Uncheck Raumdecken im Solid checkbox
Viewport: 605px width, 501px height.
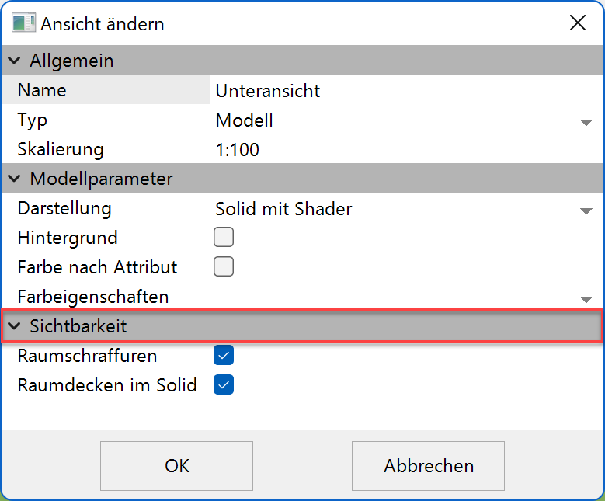224,384
